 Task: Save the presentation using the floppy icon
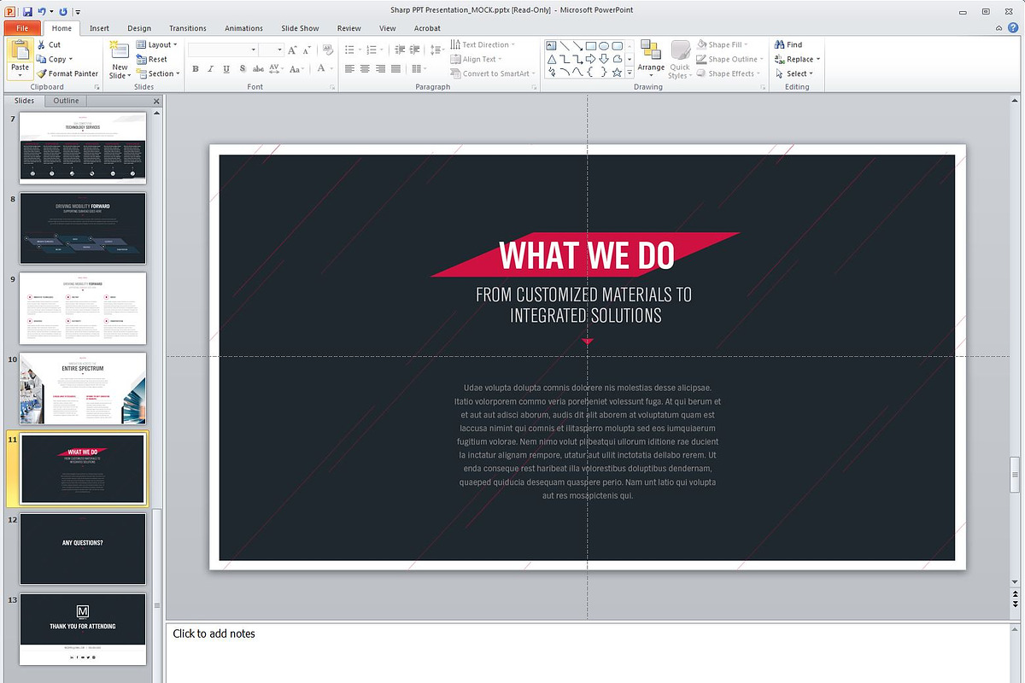point(27,12)
